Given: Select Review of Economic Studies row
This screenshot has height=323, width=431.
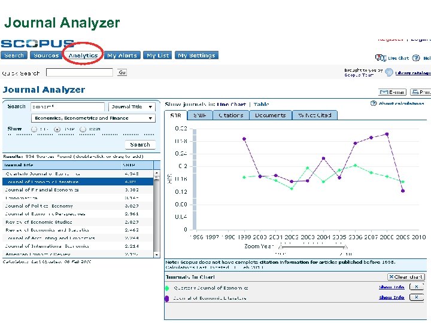Looking at the screenshot, I should [x=78, y=222].
